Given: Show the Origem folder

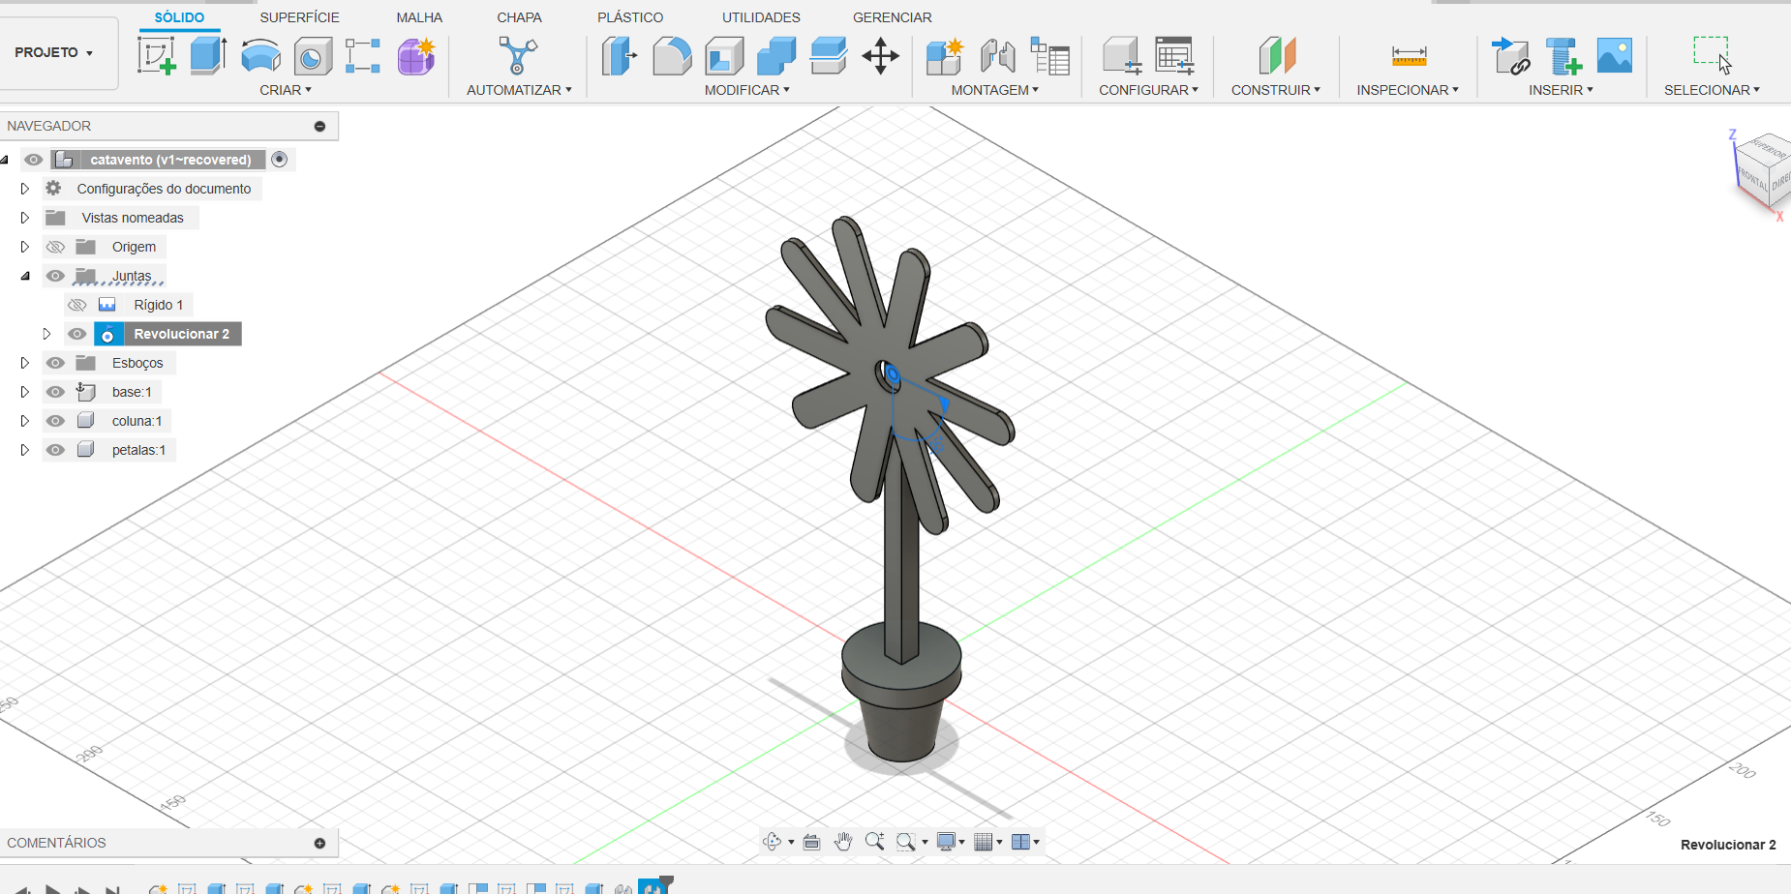Looking at the screenshot, I should click(56, 247).
